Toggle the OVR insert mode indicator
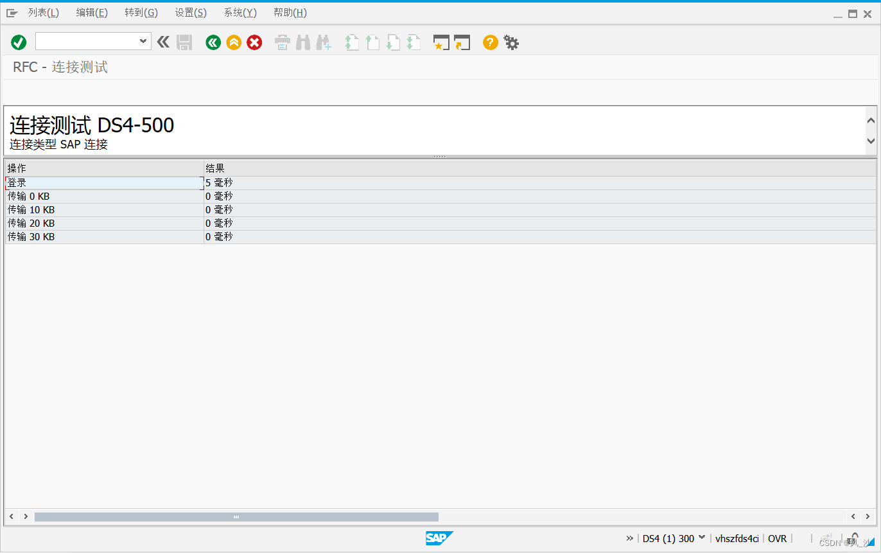Viewport: 881px width, 553px height. 777,538
